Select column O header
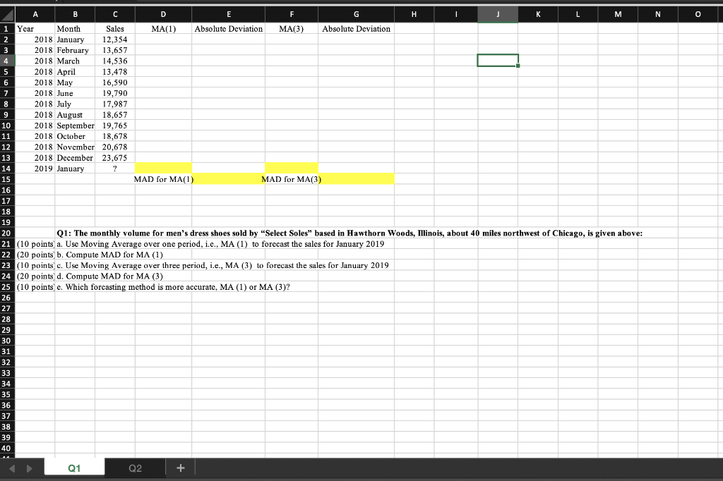The width and height of the screenshot is (723, 481). [x=698, y=14]
